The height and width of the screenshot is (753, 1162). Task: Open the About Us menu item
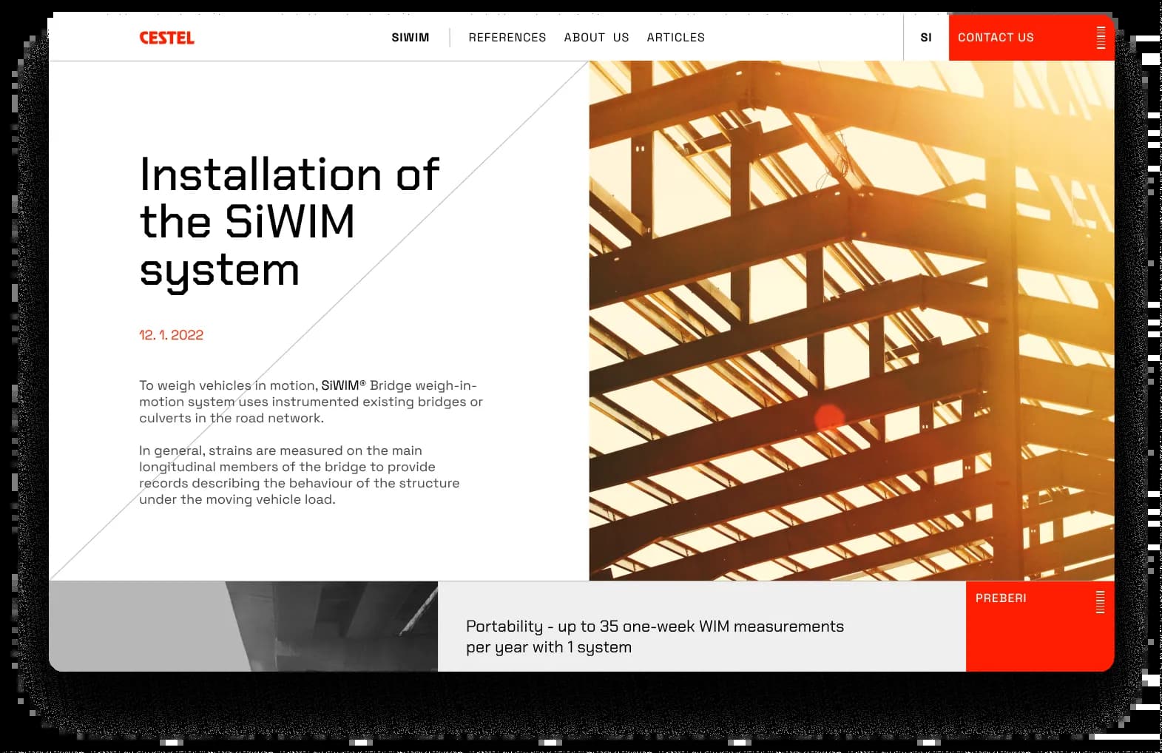[596, 38]
